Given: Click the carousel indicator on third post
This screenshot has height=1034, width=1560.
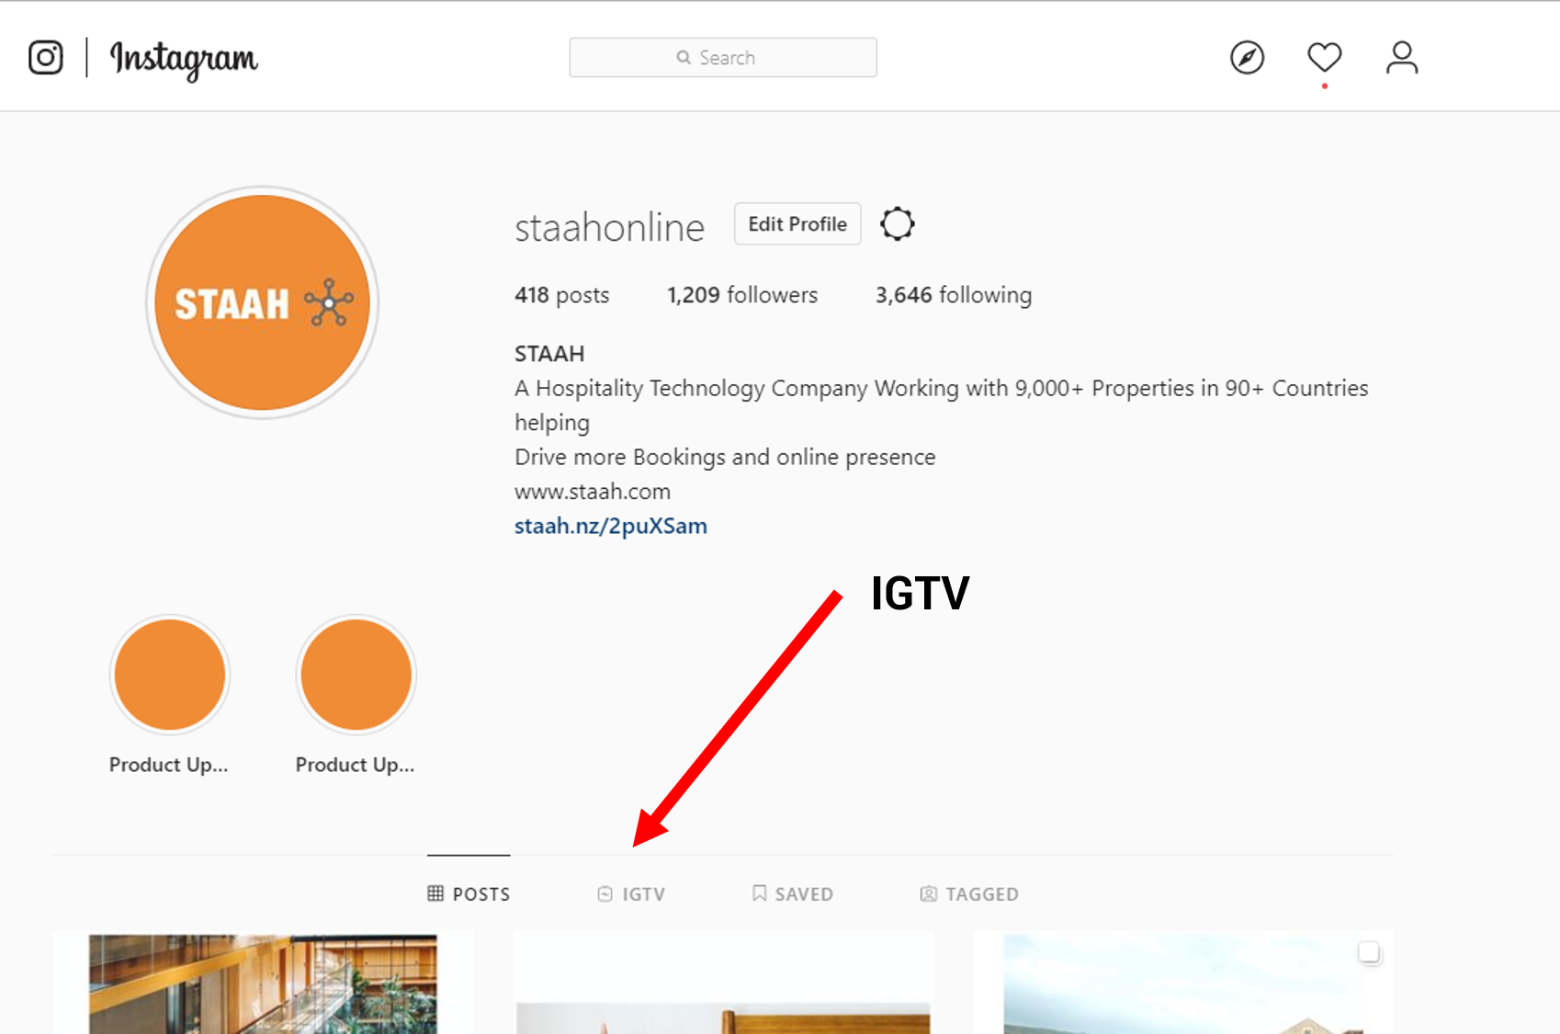Looking at the screenshot, I should pyautogui.click(x=1369, y=952).
